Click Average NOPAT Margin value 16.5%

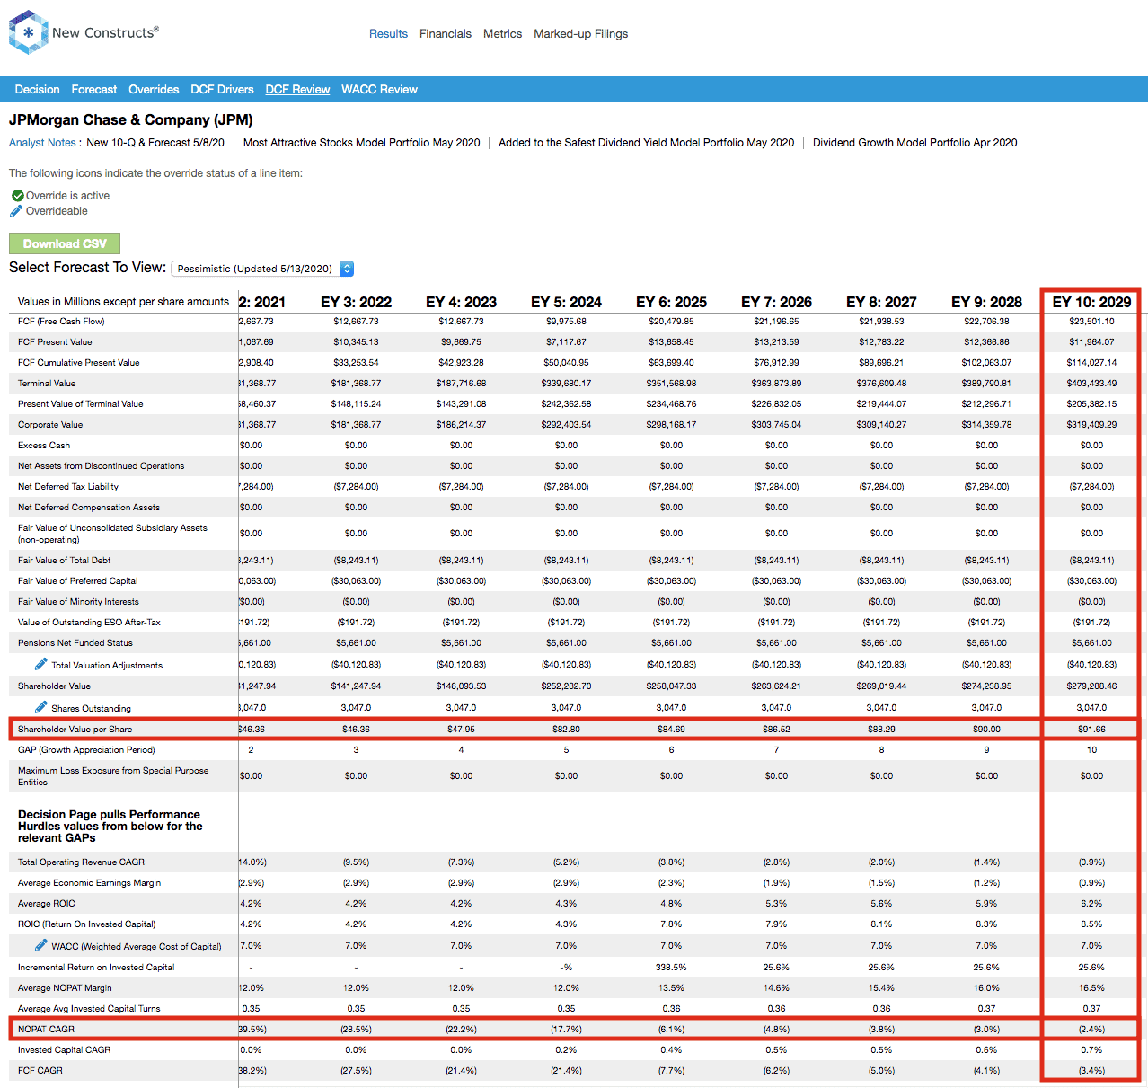click(1092, 988)
